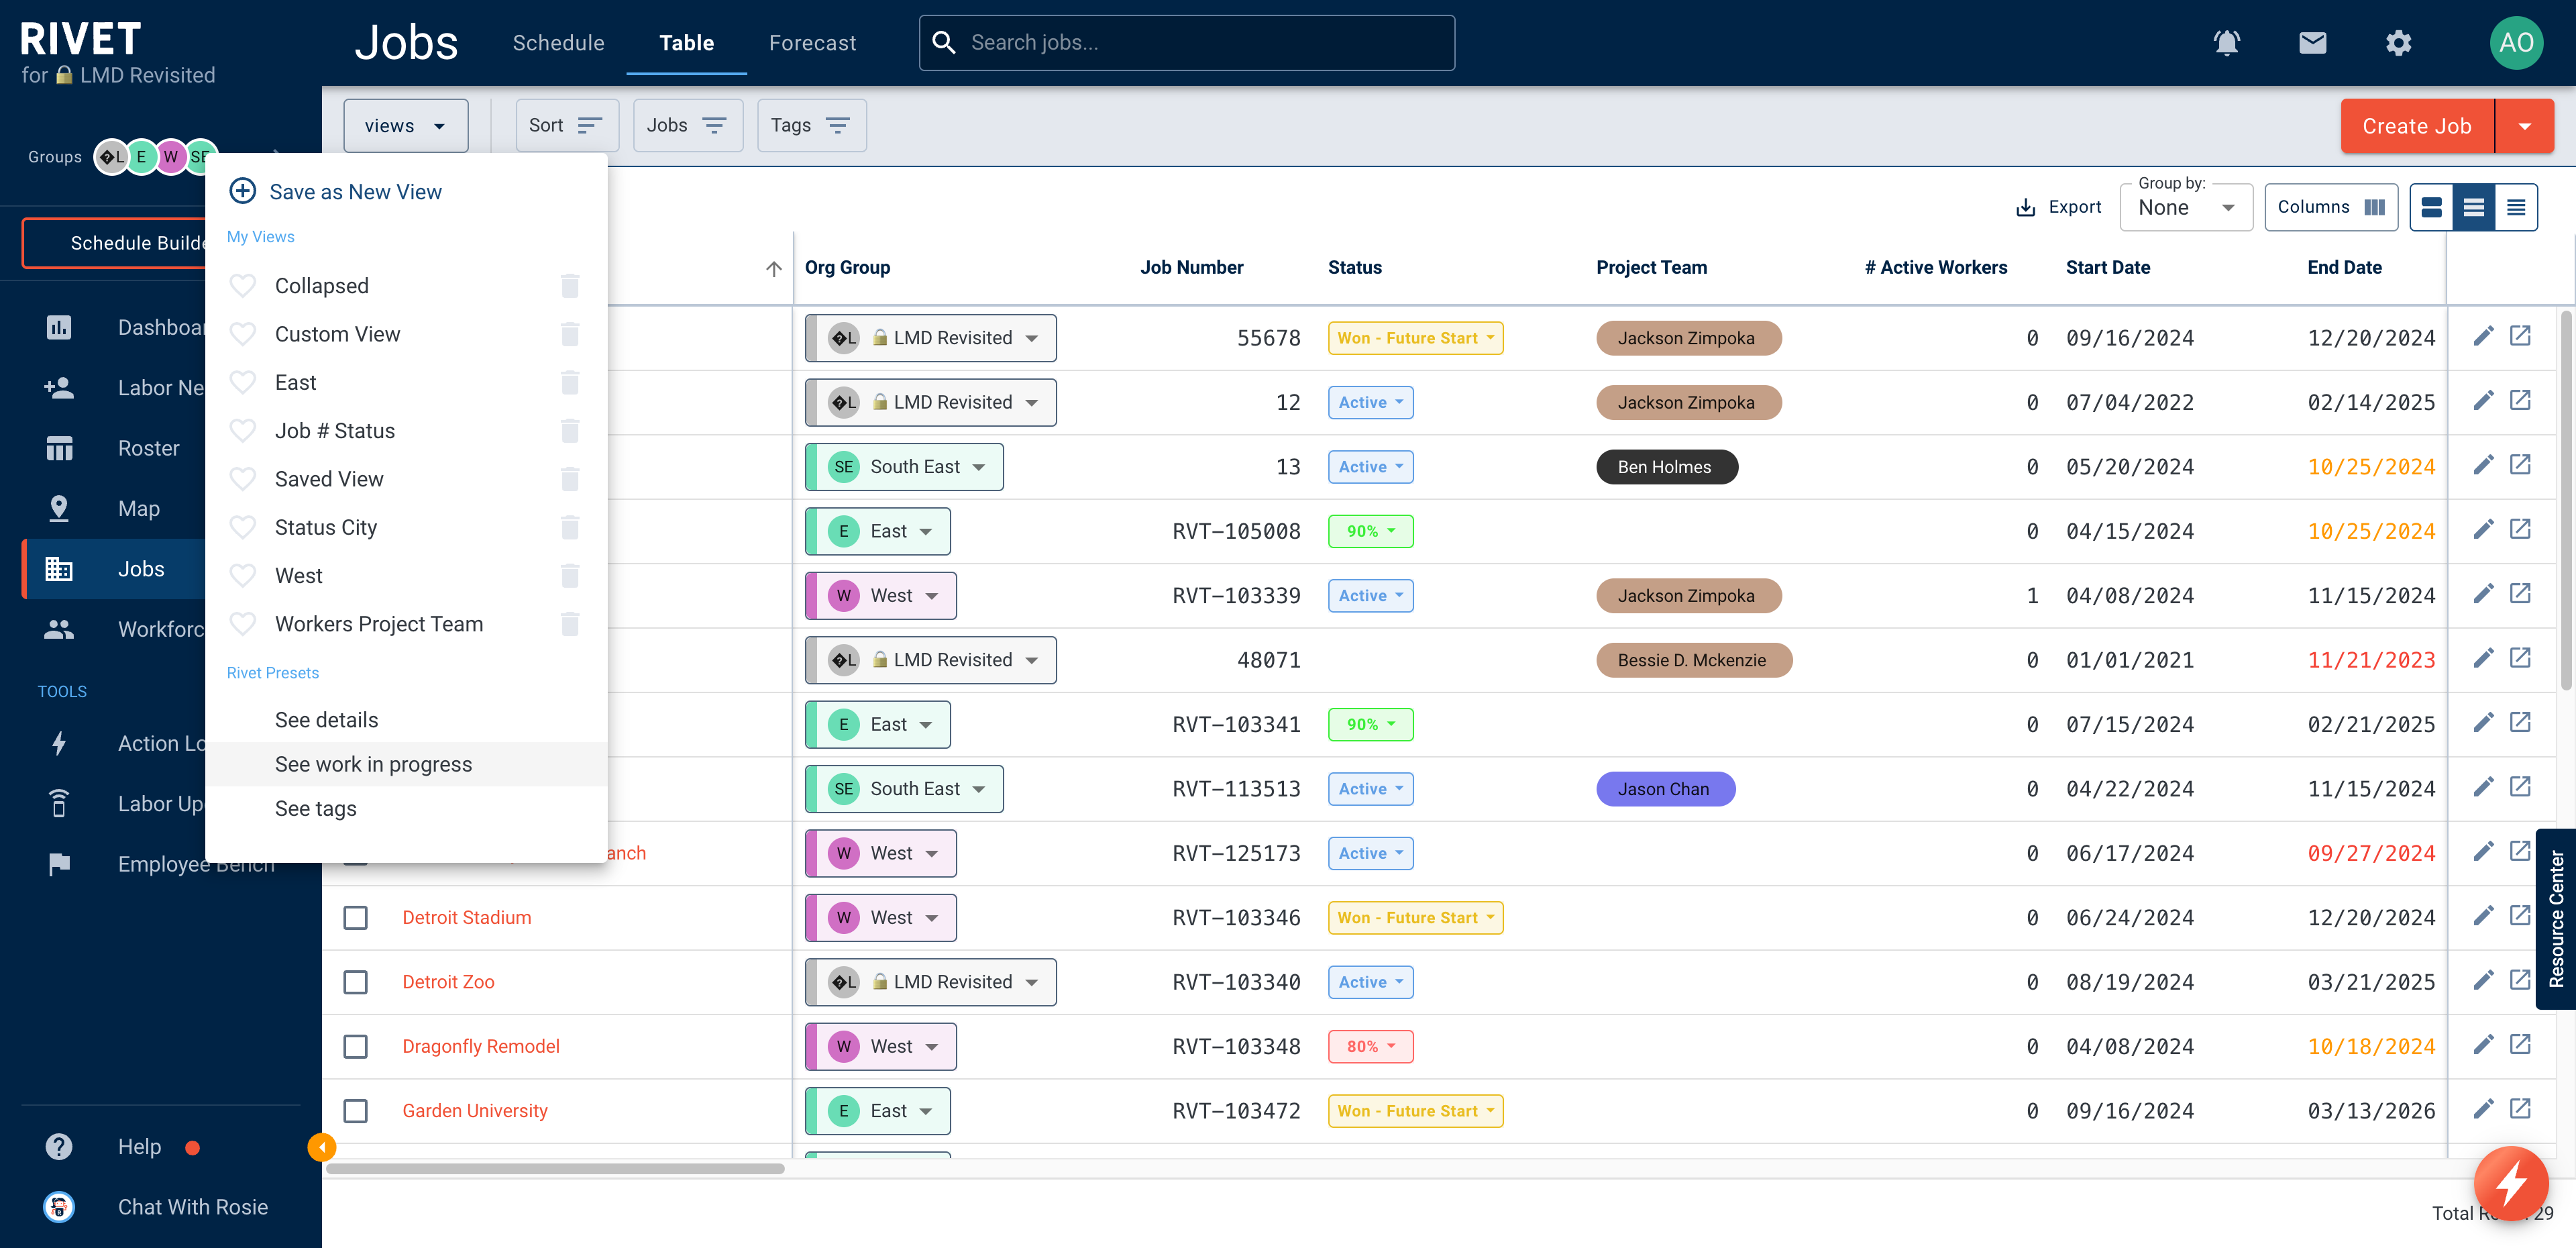
Task: Open South East org group for job 13
Action: coord(904,467)
